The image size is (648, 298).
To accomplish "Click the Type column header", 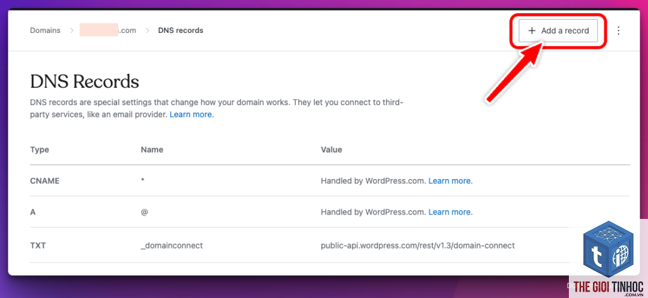I will pyautogui.click(x=39, y=149).
